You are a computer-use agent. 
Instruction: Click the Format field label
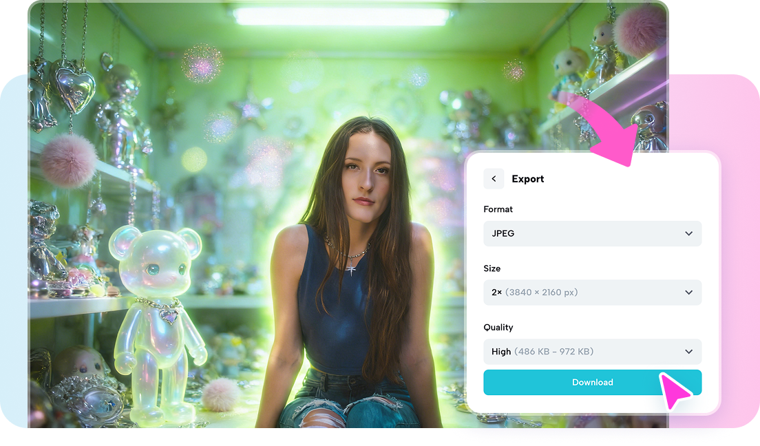click(498, 209)
